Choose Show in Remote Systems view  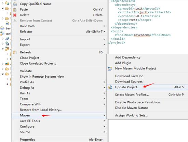pyautogui.click(x=59, y=76)
